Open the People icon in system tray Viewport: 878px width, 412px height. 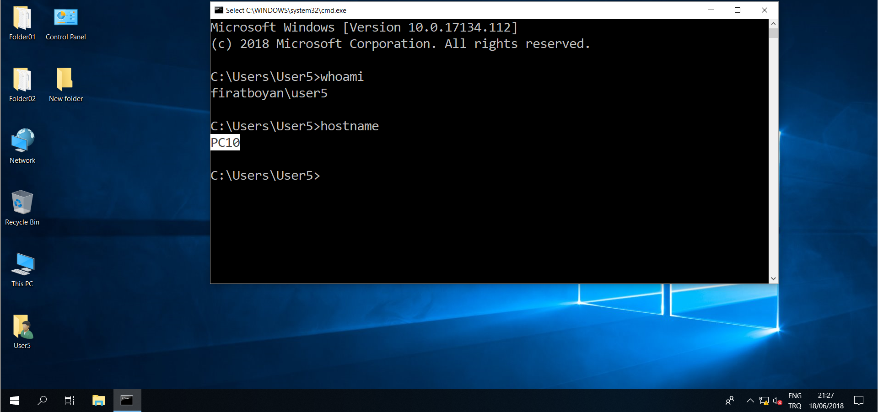coord(730,401)
